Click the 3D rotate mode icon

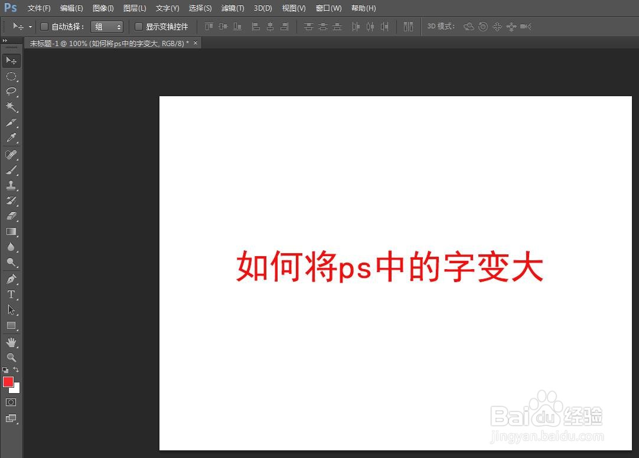pos(469,27)
